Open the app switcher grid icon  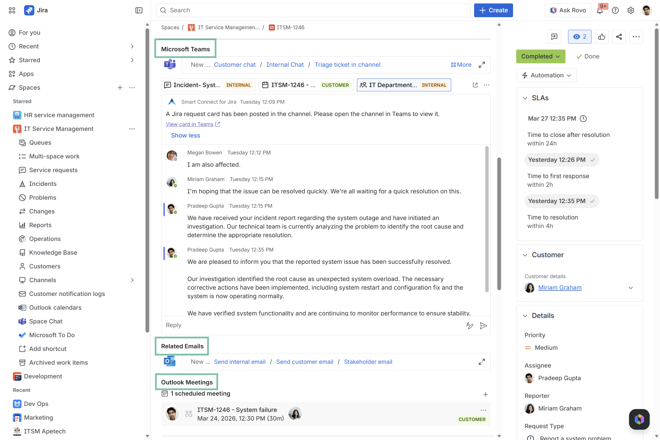pyautogui.click(x=12, y=10)
